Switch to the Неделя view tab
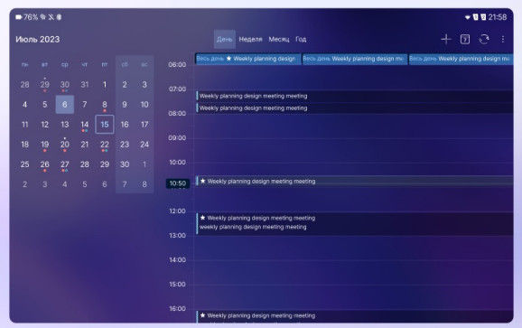 250,39
